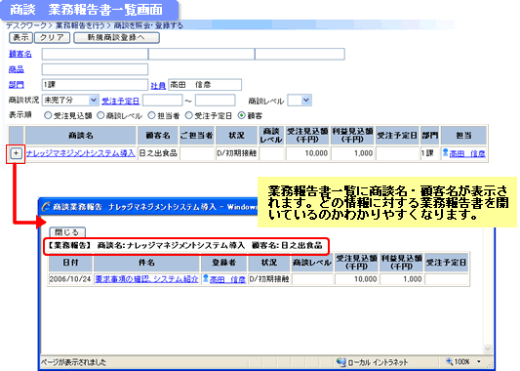Focus the first 顧客名 input field

(x=95, y=54)
